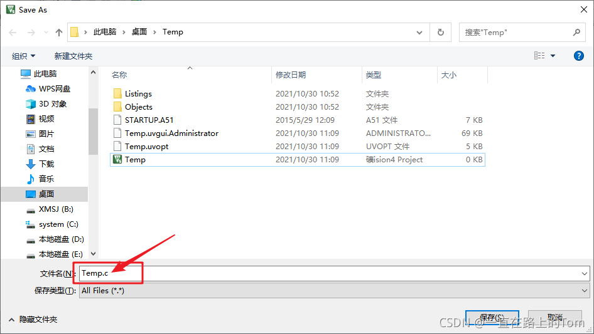This screenshot has height=334, width=594.
Task: Select 此电脑 in the address breadcrumb
Action: click(105, 32)
